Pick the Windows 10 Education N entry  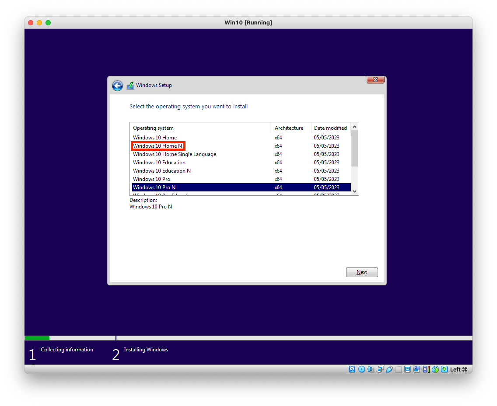(241, 171)
